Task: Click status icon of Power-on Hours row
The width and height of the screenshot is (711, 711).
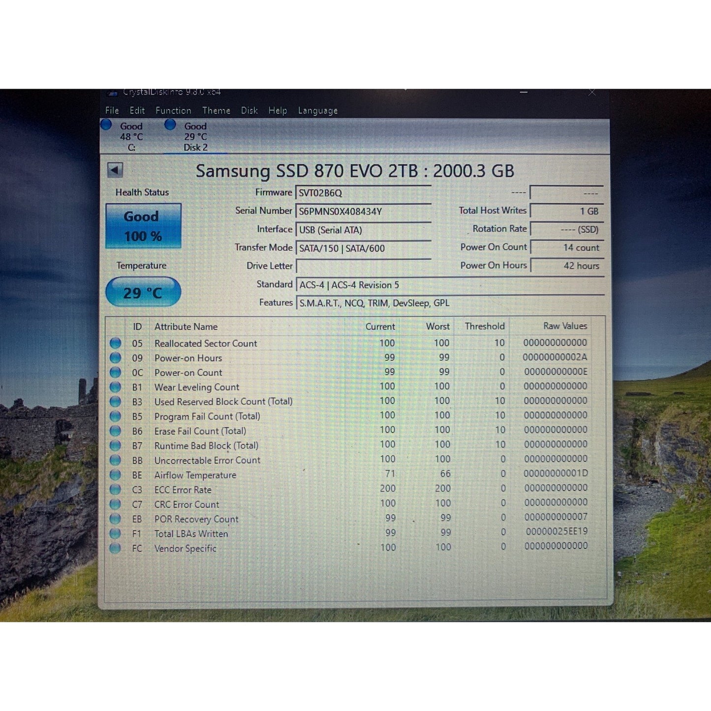Action: click(x=116, y=358)
